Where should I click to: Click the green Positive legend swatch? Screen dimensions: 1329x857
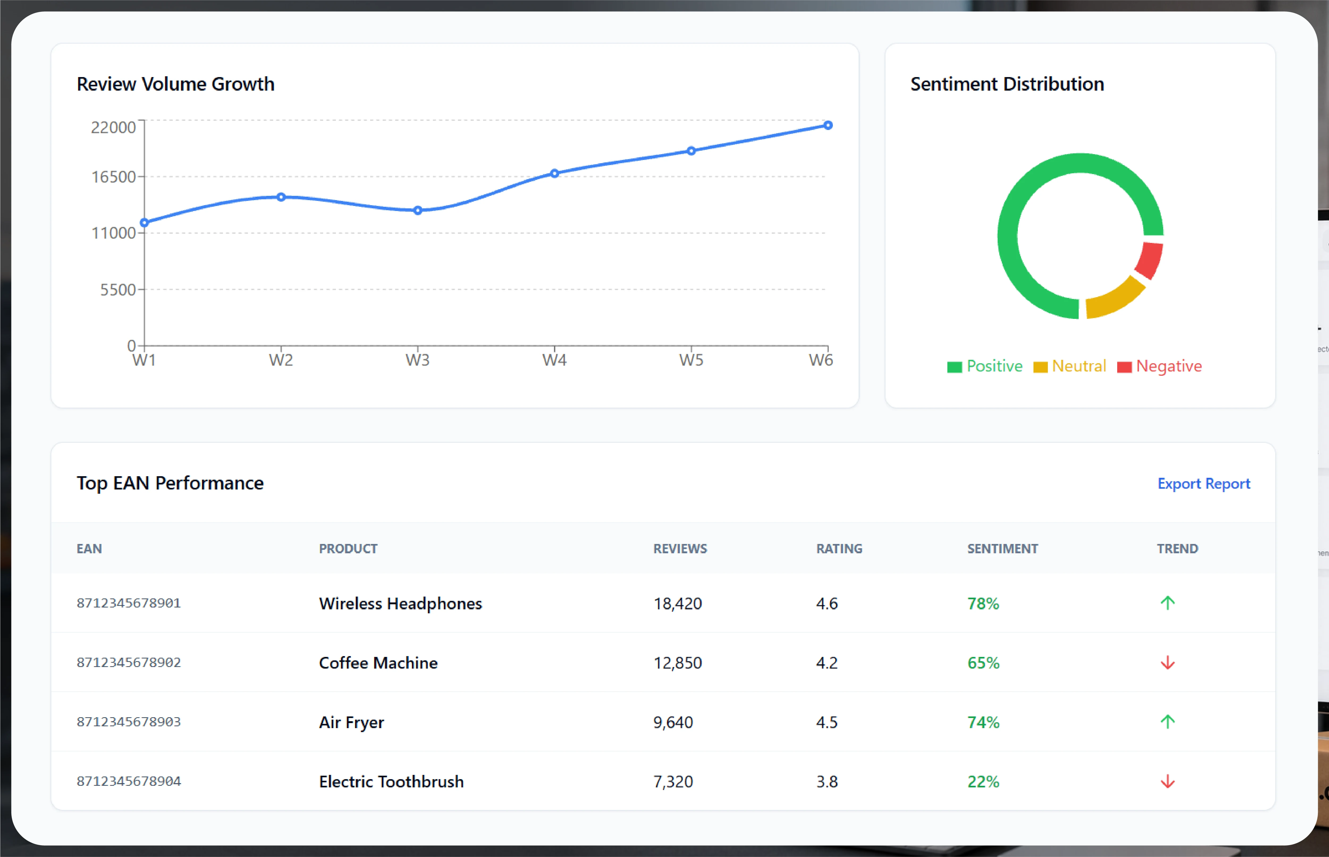[x=955, y=367]
